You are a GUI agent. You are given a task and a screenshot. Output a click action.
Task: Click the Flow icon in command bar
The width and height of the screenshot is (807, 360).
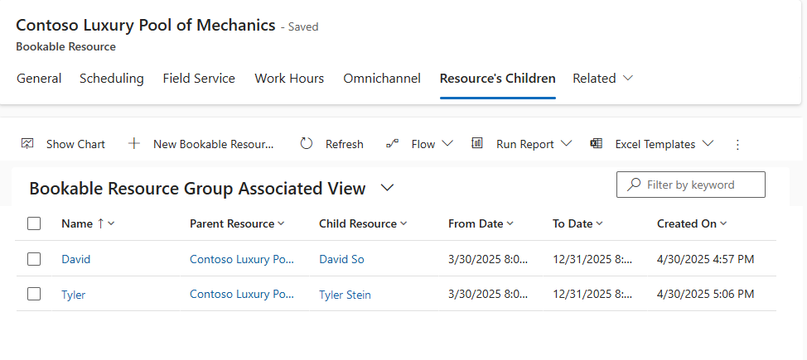point(393,144)
